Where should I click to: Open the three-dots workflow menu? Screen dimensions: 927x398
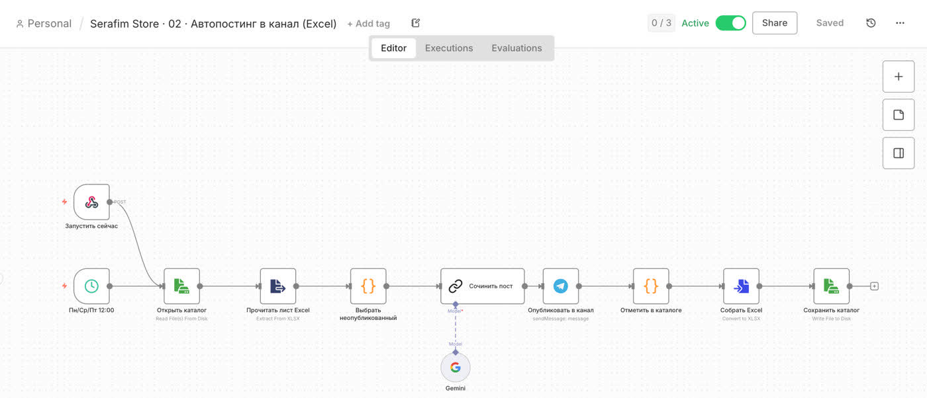coord(900,23)
